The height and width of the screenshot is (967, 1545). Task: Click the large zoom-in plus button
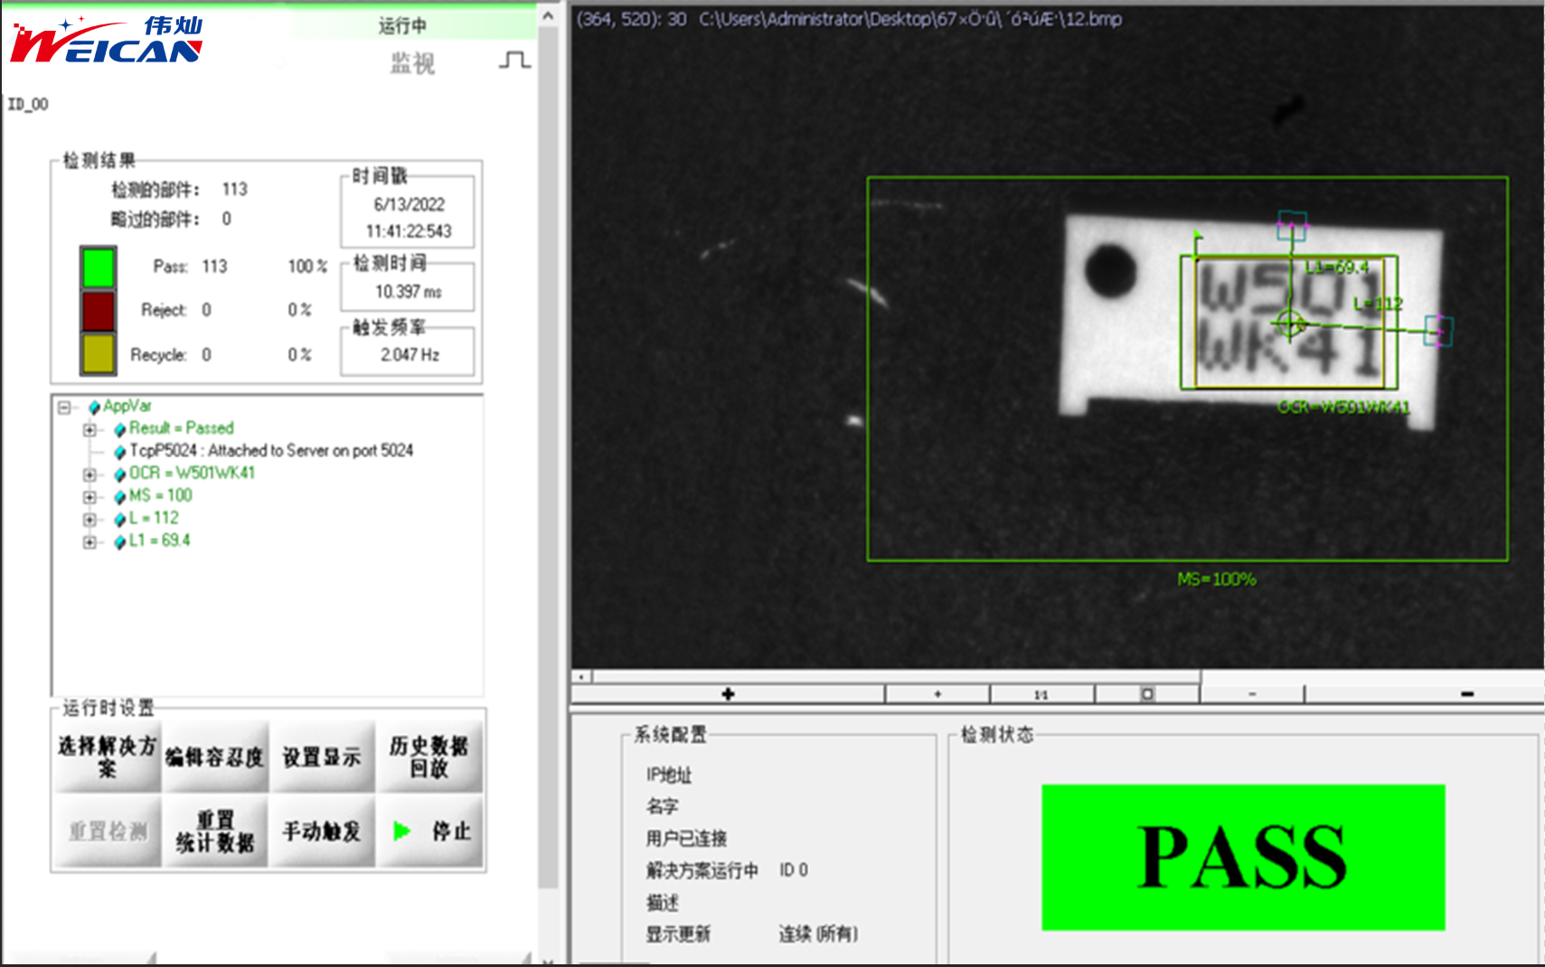[728, 694]
